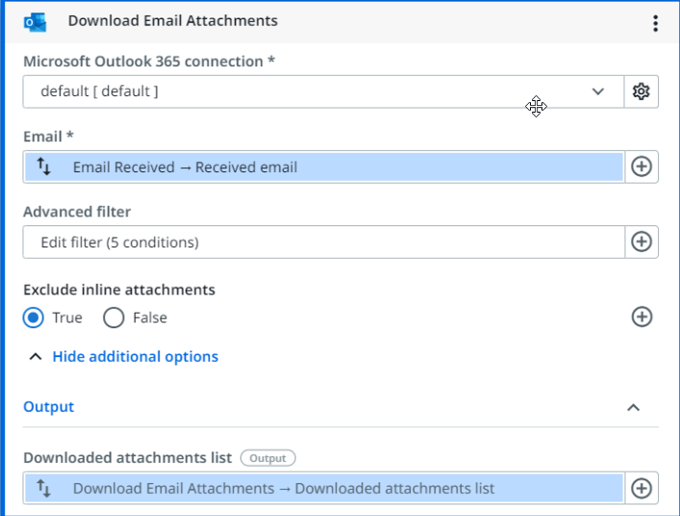Click the Advanced filter label
Image resolution: width=680 pixels, height=516 pixels.
[77, 212]
